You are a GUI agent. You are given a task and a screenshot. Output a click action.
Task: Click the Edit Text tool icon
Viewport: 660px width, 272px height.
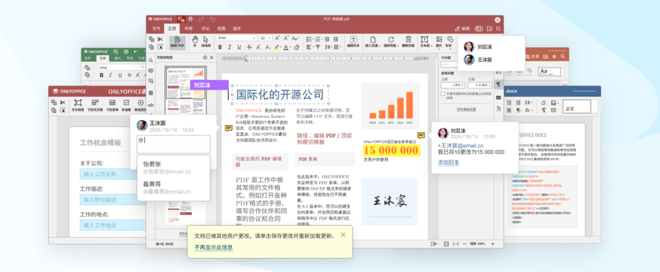tap(353, 41)
